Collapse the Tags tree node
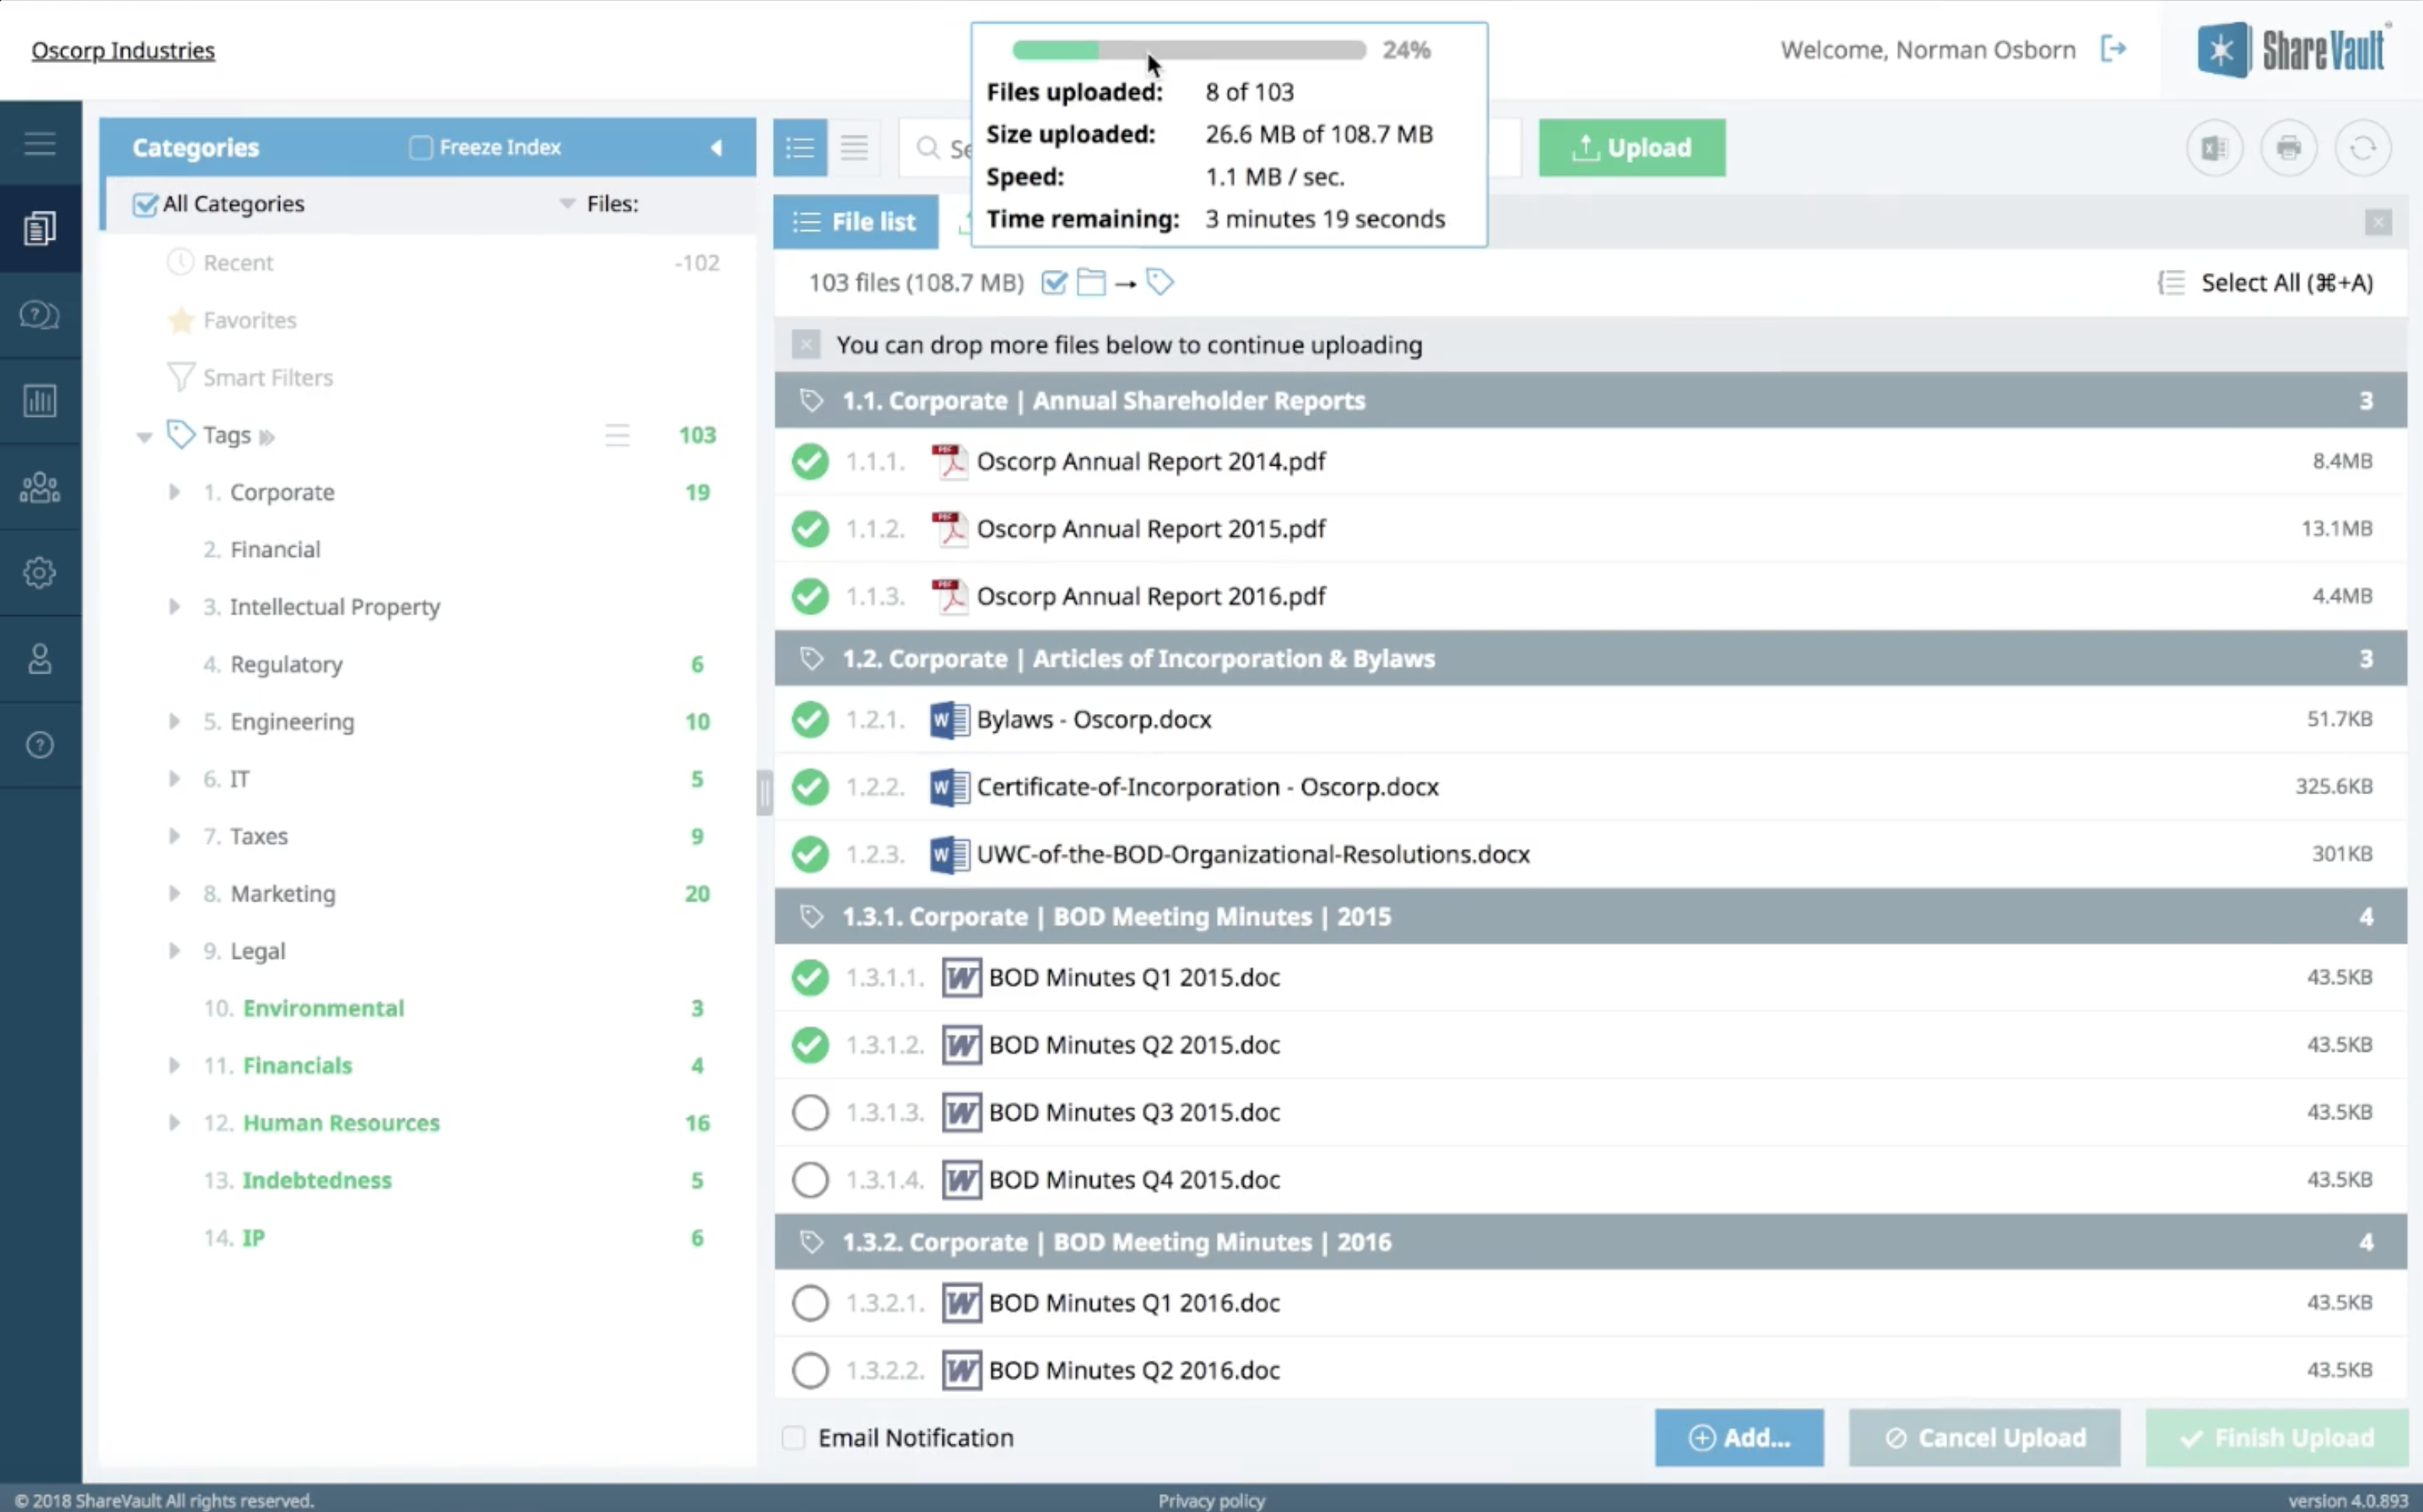The width and height of the screenshot is (2423, 1512). tap(145, 437)
